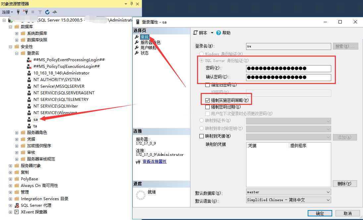Expand the 服务器角色 folder in tree
Viewport: 363px width, 220px height.
click(17, 133)
